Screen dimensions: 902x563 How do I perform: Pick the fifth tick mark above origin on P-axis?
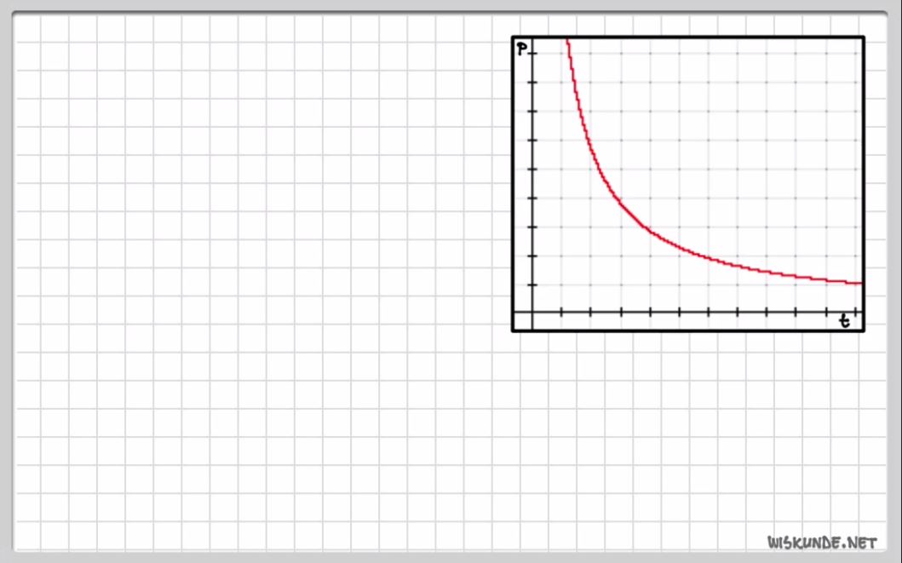pyautogui.click(x=532, y=169)
